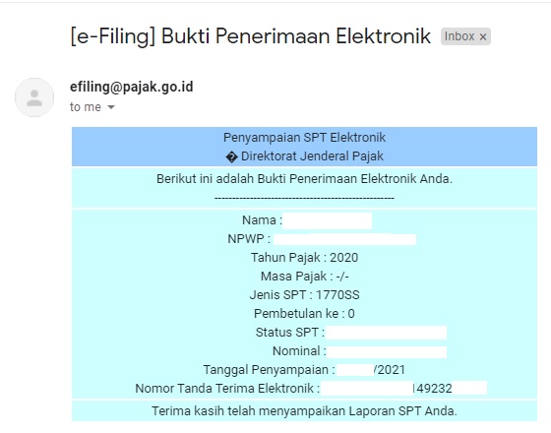Viewport: 551px width, 433px height.
Task: Select the 'Tahun Pajak : 2020' line
Action: [304, 258]
